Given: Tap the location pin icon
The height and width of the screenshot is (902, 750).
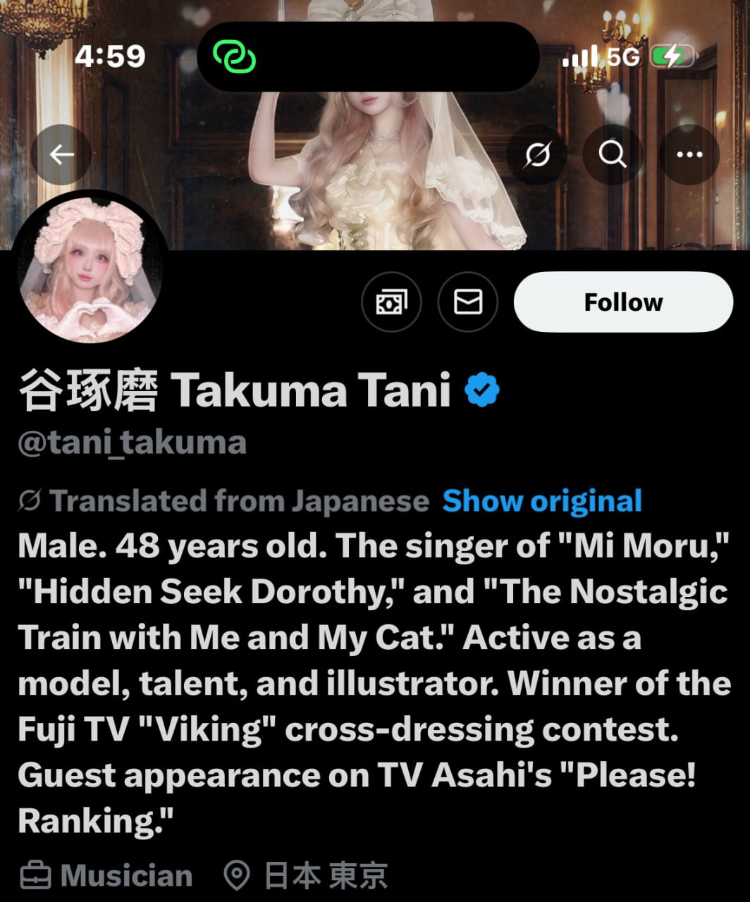Looking at the screenshot, I should 237,876.
